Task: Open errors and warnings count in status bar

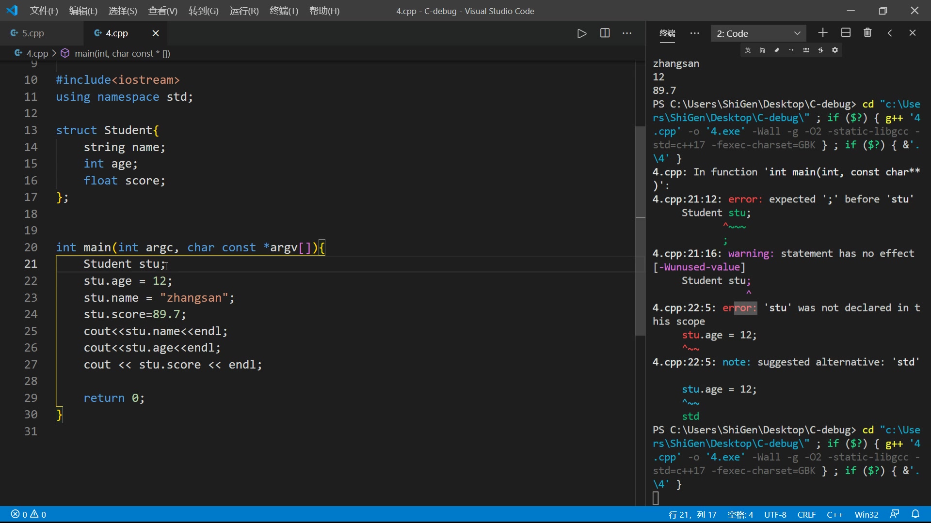Action: [x=29, y=514]
